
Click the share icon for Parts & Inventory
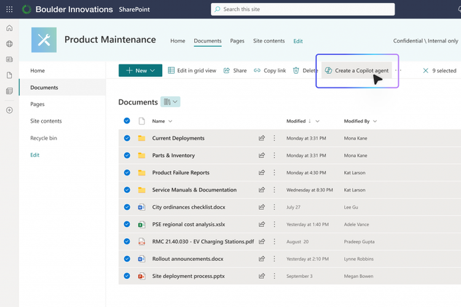coord(262,155)
